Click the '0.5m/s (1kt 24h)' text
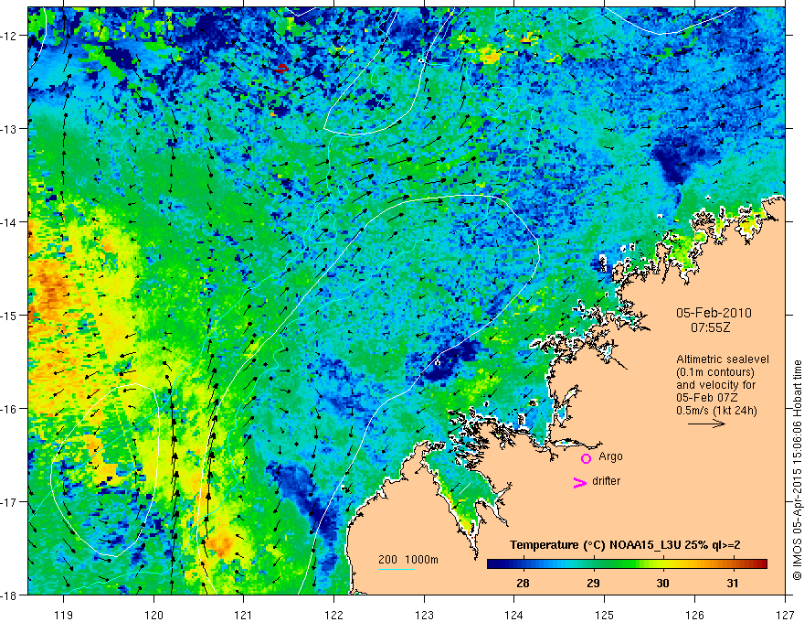The width and height of the screenshot is (804, 622). [716, 411]
